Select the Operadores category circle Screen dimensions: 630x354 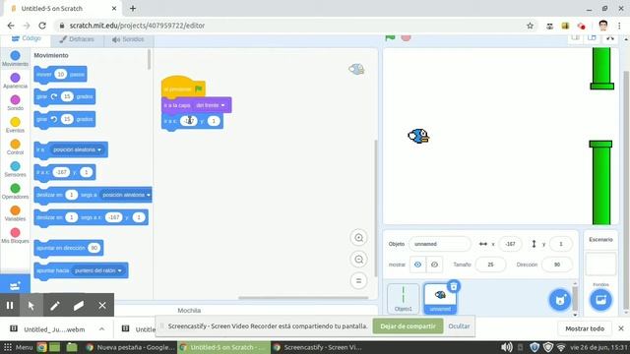tap(16, 188)
